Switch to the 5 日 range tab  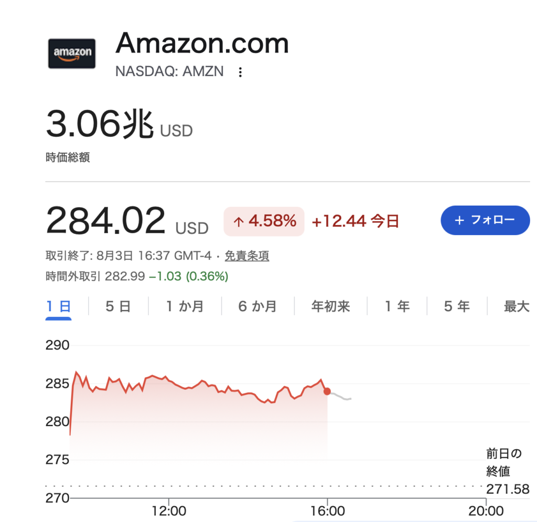(118, 306)
